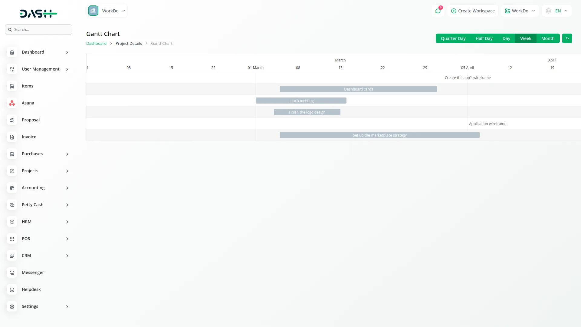Click the Application wireframe task label
581x327 pixels.
pyautogui.click(x=487, y=124)
